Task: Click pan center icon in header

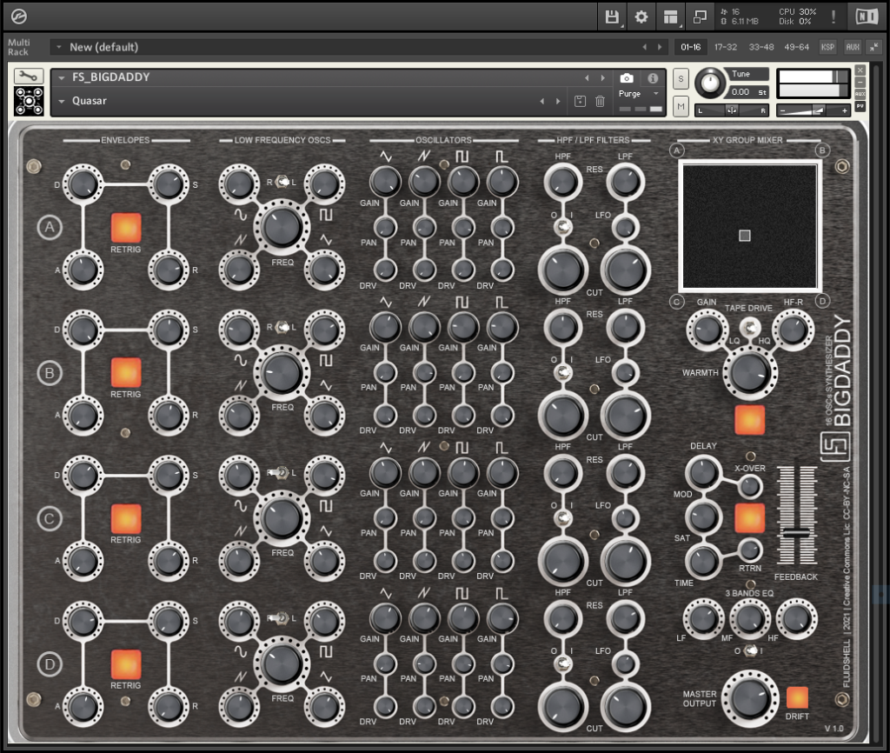Action: tap(732, 110)
